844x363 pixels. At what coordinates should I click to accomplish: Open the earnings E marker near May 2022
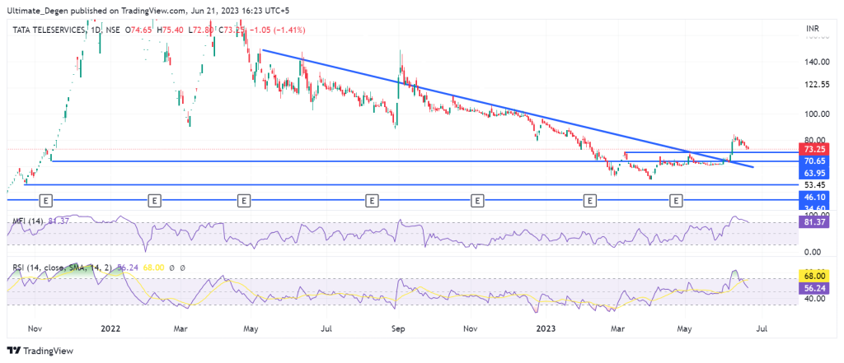(244, 201)
